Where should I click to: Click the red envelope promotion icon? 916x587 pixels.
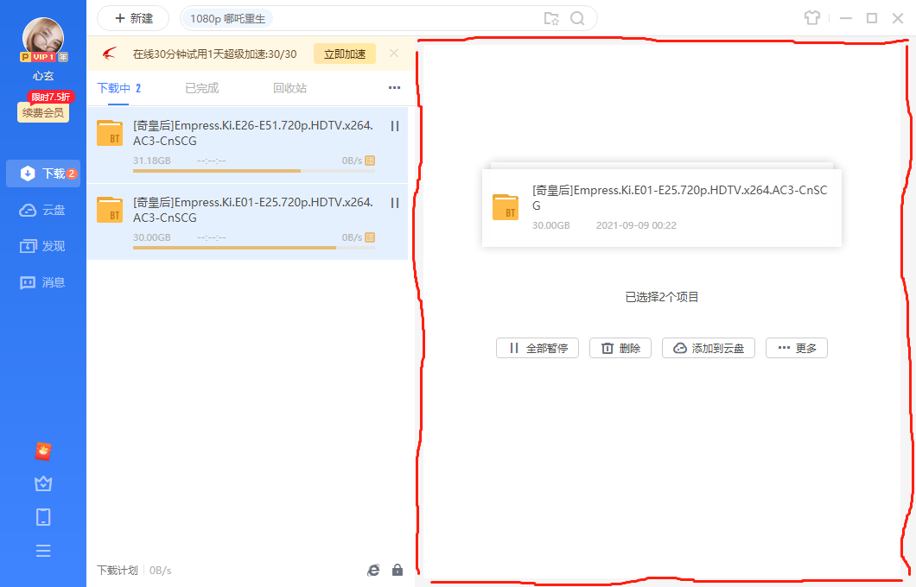click(x=42, y=451)
